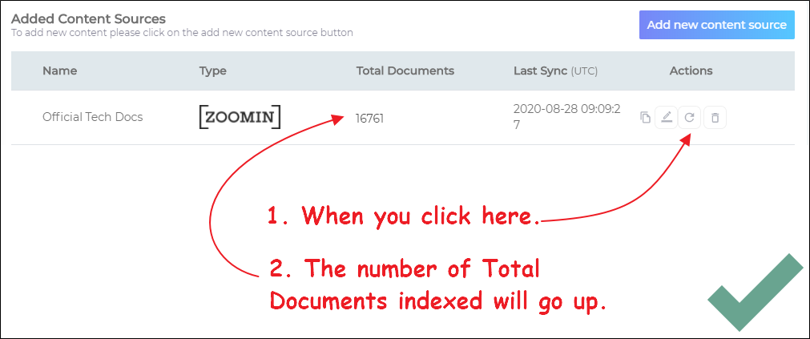The width and height of the screenshot is (810, 339).
Task: Click the Last Sync column header
Action: coord(540,71)
